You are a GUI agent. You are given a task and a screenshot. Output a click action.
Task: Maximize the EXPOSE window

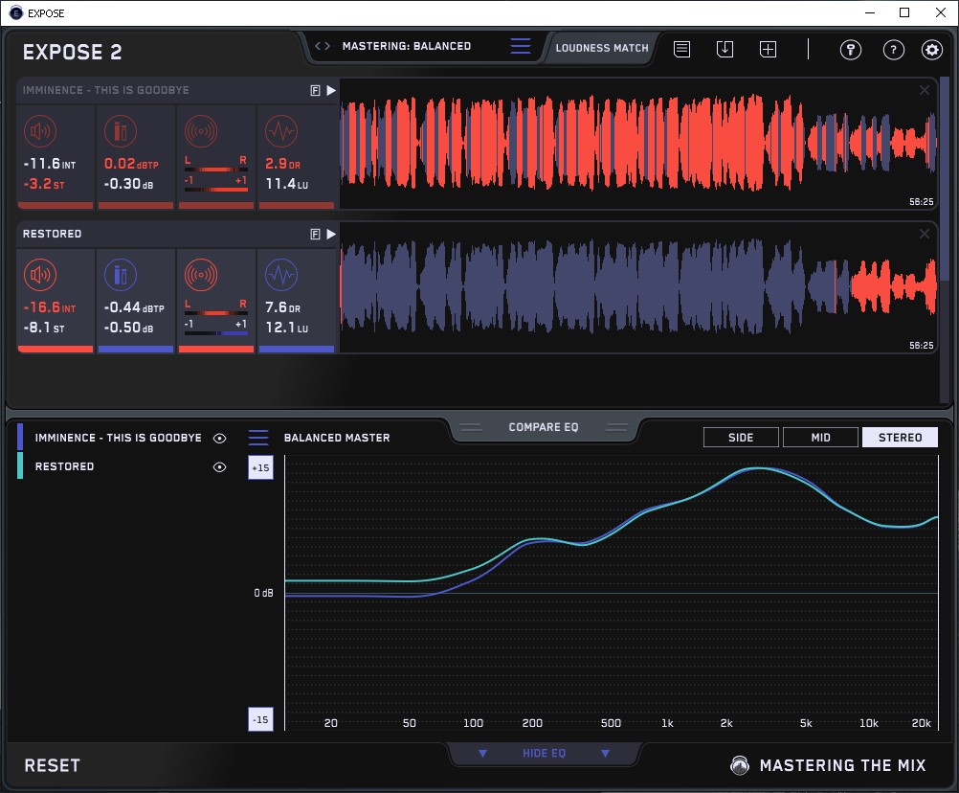(904, 12)
